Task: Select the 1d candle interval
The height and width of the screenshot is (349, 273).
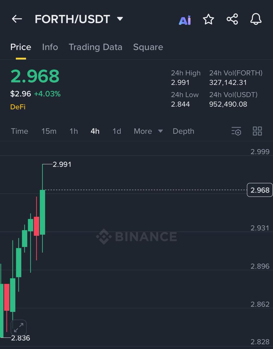Action: click(116, 131)
